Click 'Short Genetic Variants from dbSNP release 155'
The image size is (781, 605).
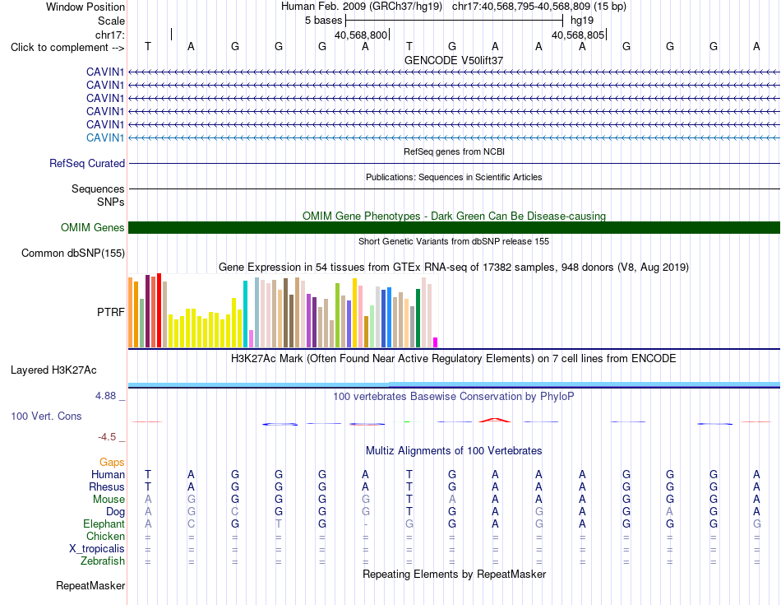click(454, 241)
